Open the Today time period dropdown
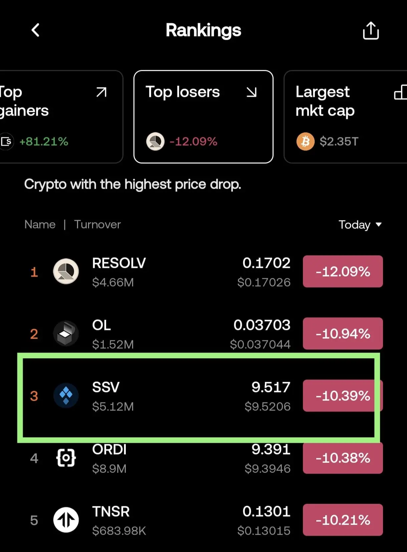This screenshot has width=407, height=552. click(360, 225)
